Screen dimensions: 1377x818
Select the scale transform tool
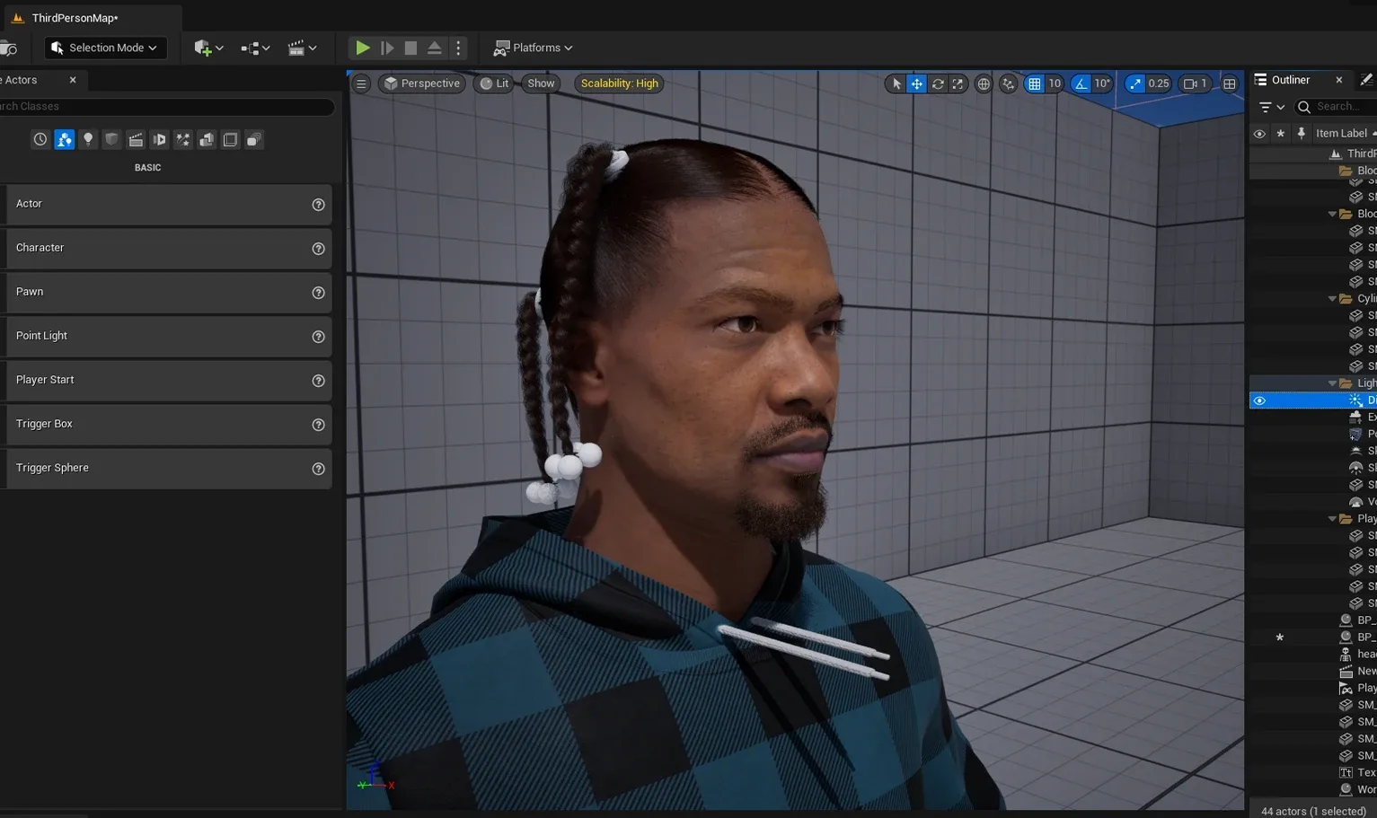pos(958,84)
